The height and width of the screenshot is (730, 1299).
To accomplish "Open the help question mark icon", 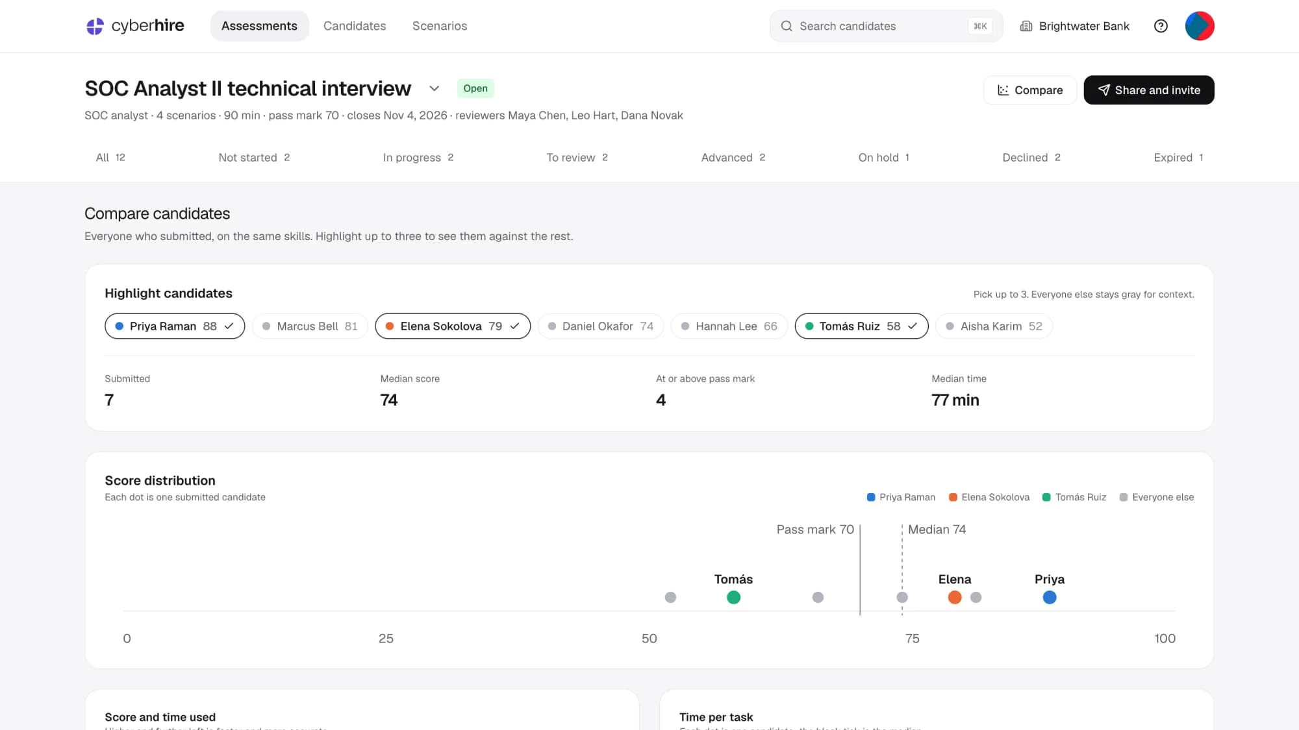I will 1161,26.
